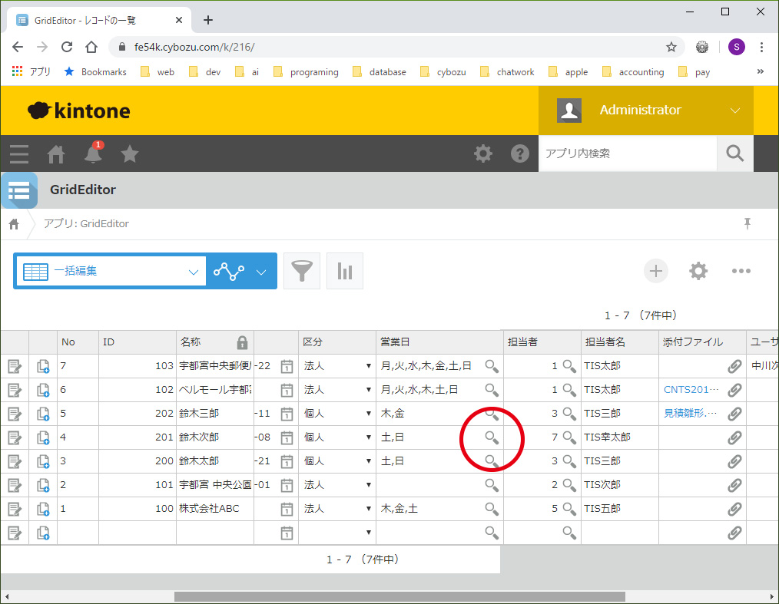Expand the Administrator user menu
The image size is (779, 604).
point(734,111)
